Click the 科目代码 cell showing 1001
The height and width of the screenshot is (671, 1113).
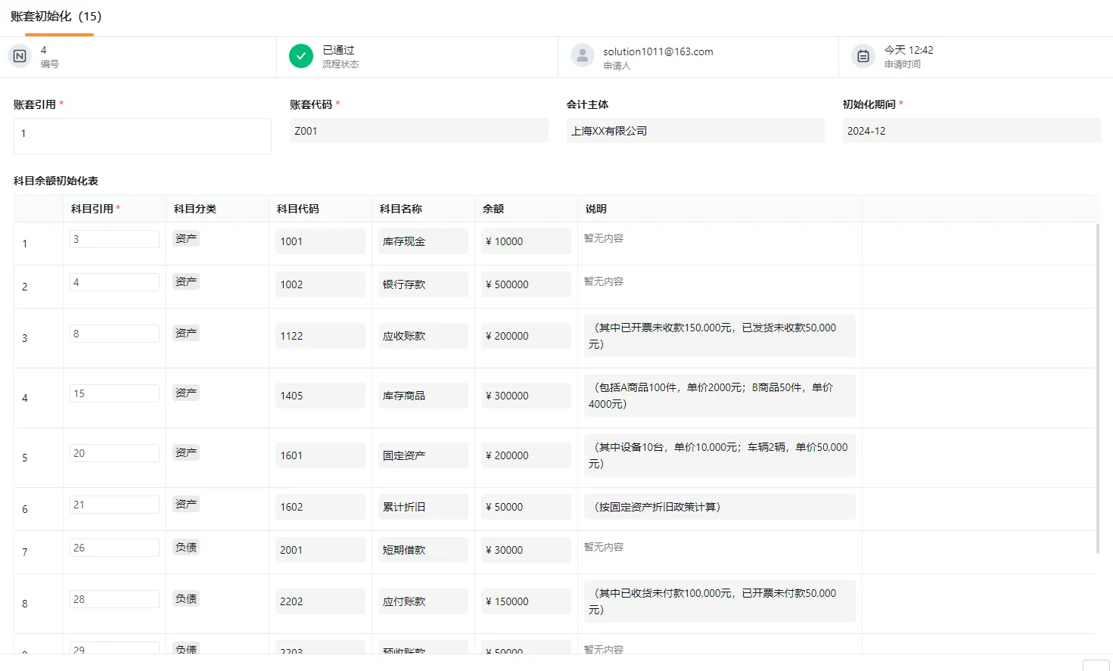pos(319,241)
